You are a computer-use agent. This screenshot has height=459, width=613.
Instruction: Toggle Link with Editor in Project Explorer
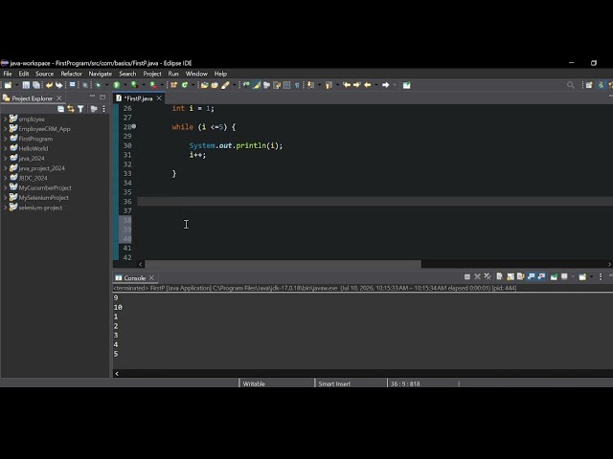(71, 109)
